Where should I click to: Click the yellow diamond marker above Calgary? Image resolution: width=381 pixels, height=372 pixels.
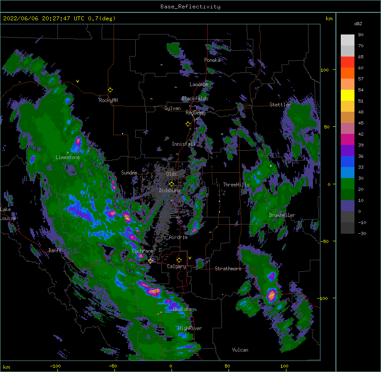click(179, 260)
